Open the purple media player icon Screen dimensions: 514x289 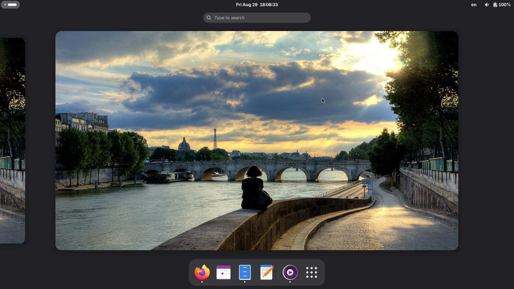(290, 272)
